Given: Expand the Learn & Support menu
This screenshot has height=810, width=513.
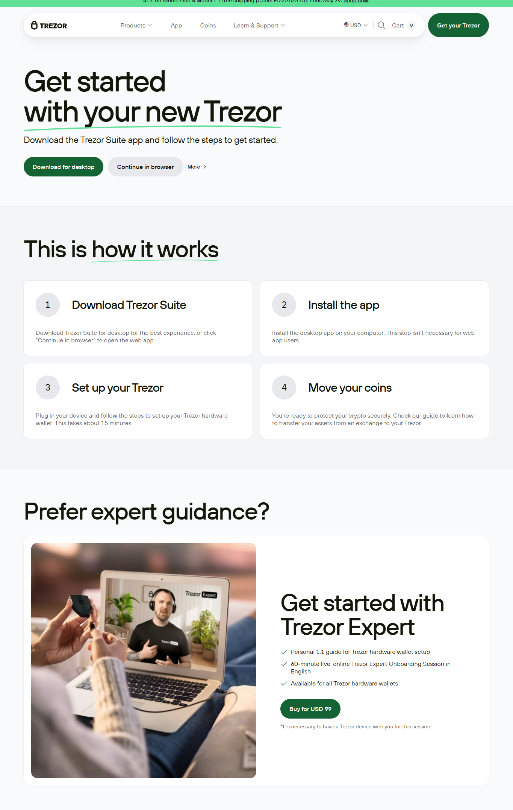Looking at the screenshot, I should (x=259, y=25).
